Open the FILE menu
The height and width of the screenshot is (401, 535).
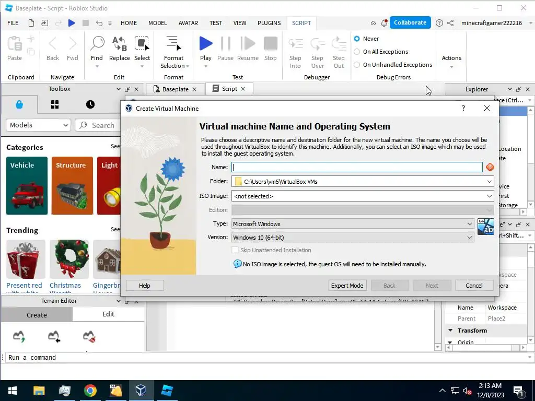coord(13,23)
